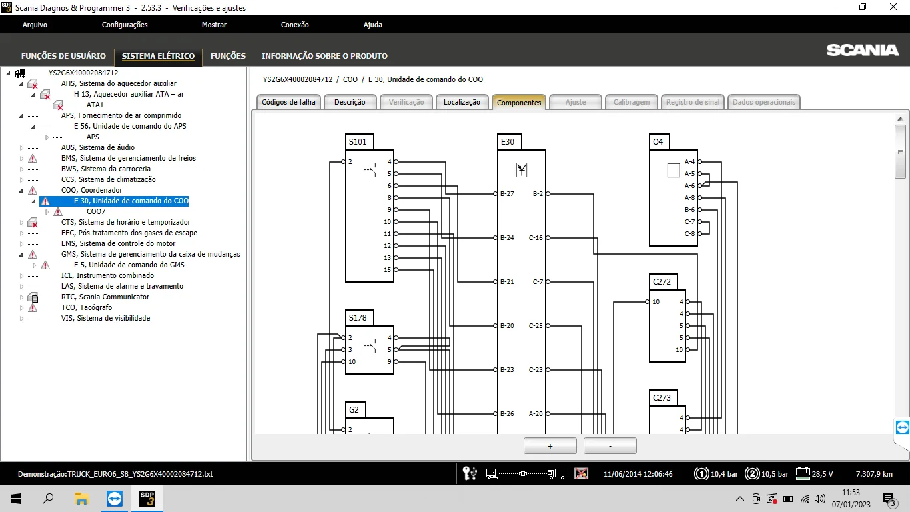Collapse the COO, Coordenador tree node
The width and height of the screenshot is (910, 512).
coord(21,191)
